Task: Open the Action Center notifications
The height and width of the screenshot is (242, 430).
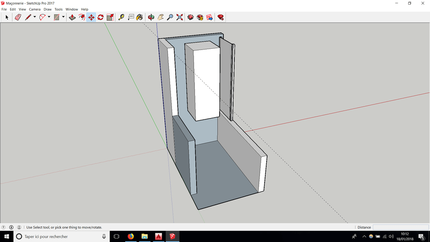Action: click(422, 237)
